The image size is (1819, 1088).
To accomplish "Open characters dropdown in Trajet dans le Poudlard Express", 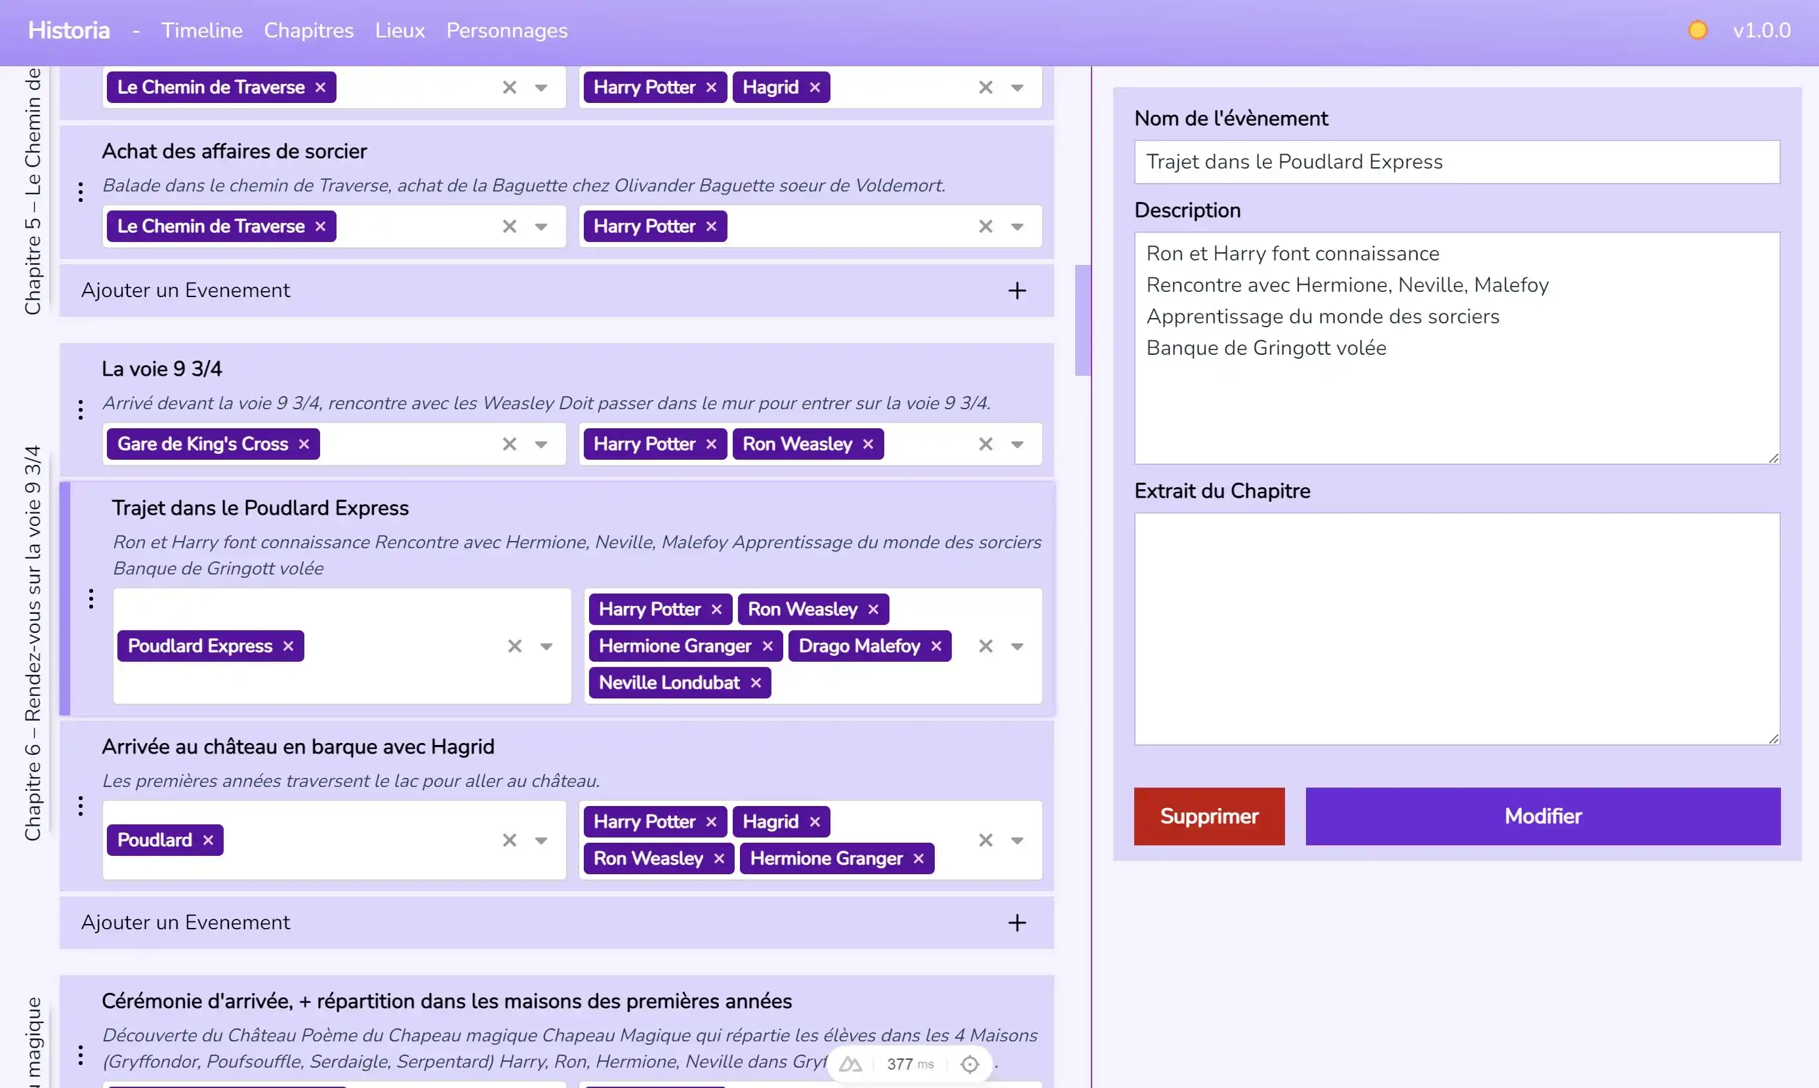I will pos(1017,646).
